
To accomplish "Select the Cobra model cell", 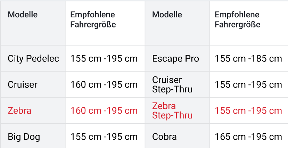I will [x=164, y=137].
